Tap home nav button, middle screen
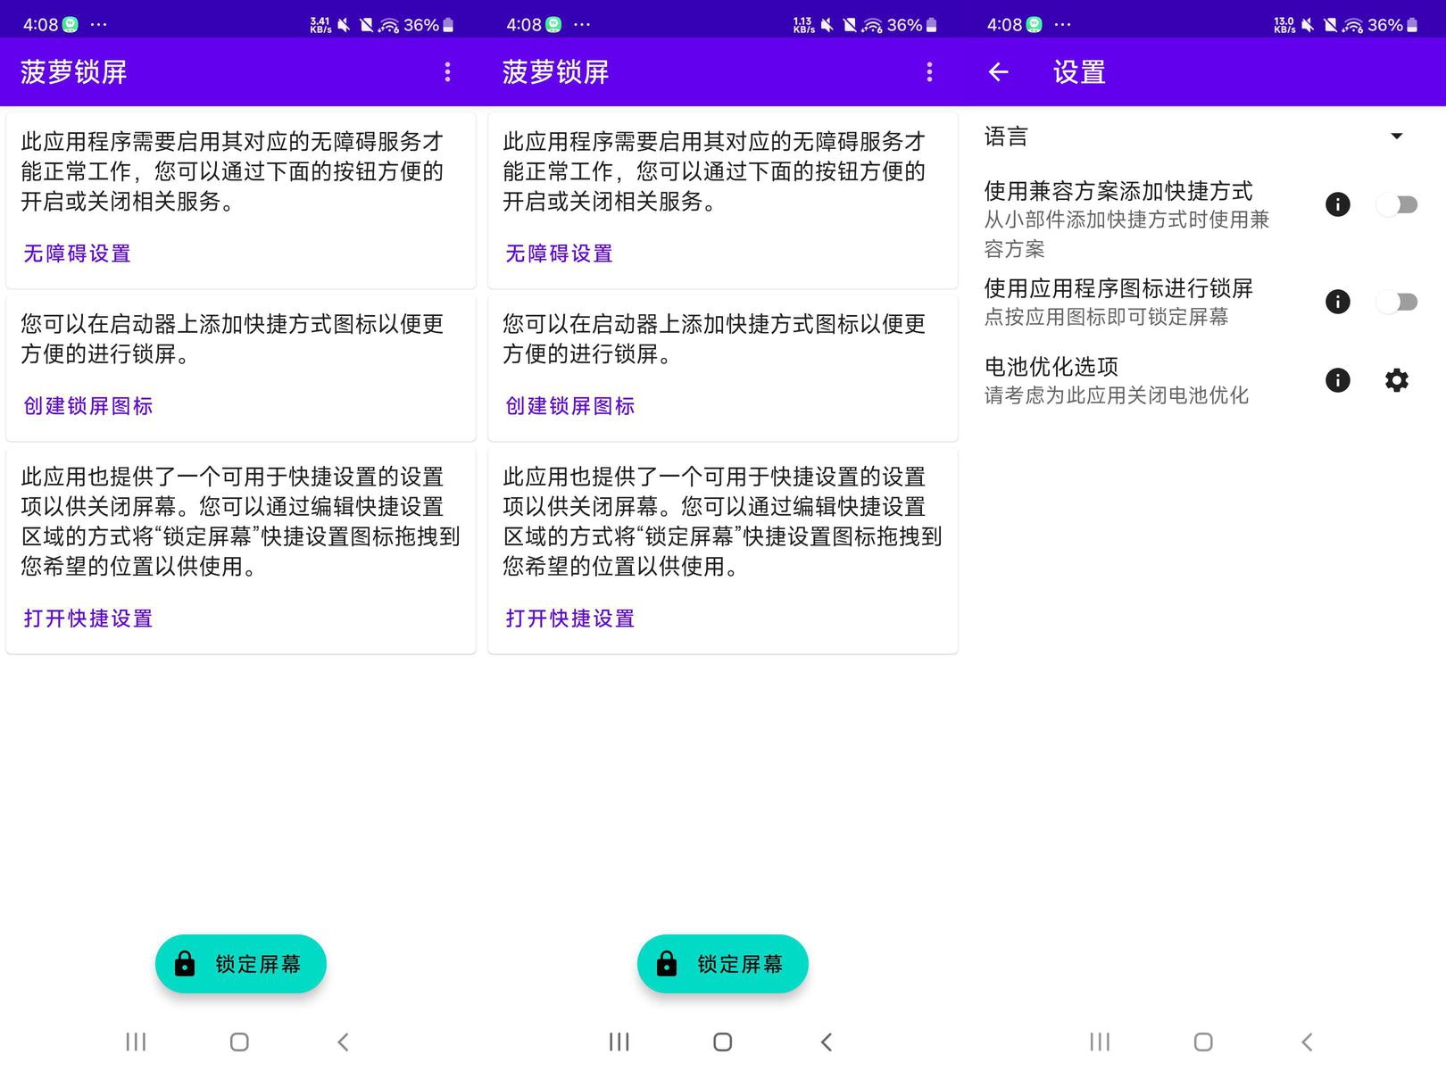 click(723, 1042)
